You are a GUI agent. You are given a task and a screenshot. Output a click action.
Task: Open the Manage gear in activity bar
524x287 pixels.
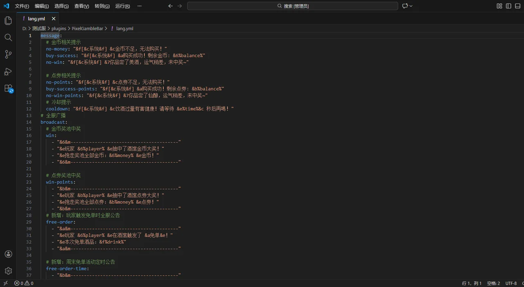8,271
